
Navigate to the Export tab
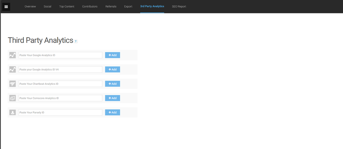(x=128, y=7)
